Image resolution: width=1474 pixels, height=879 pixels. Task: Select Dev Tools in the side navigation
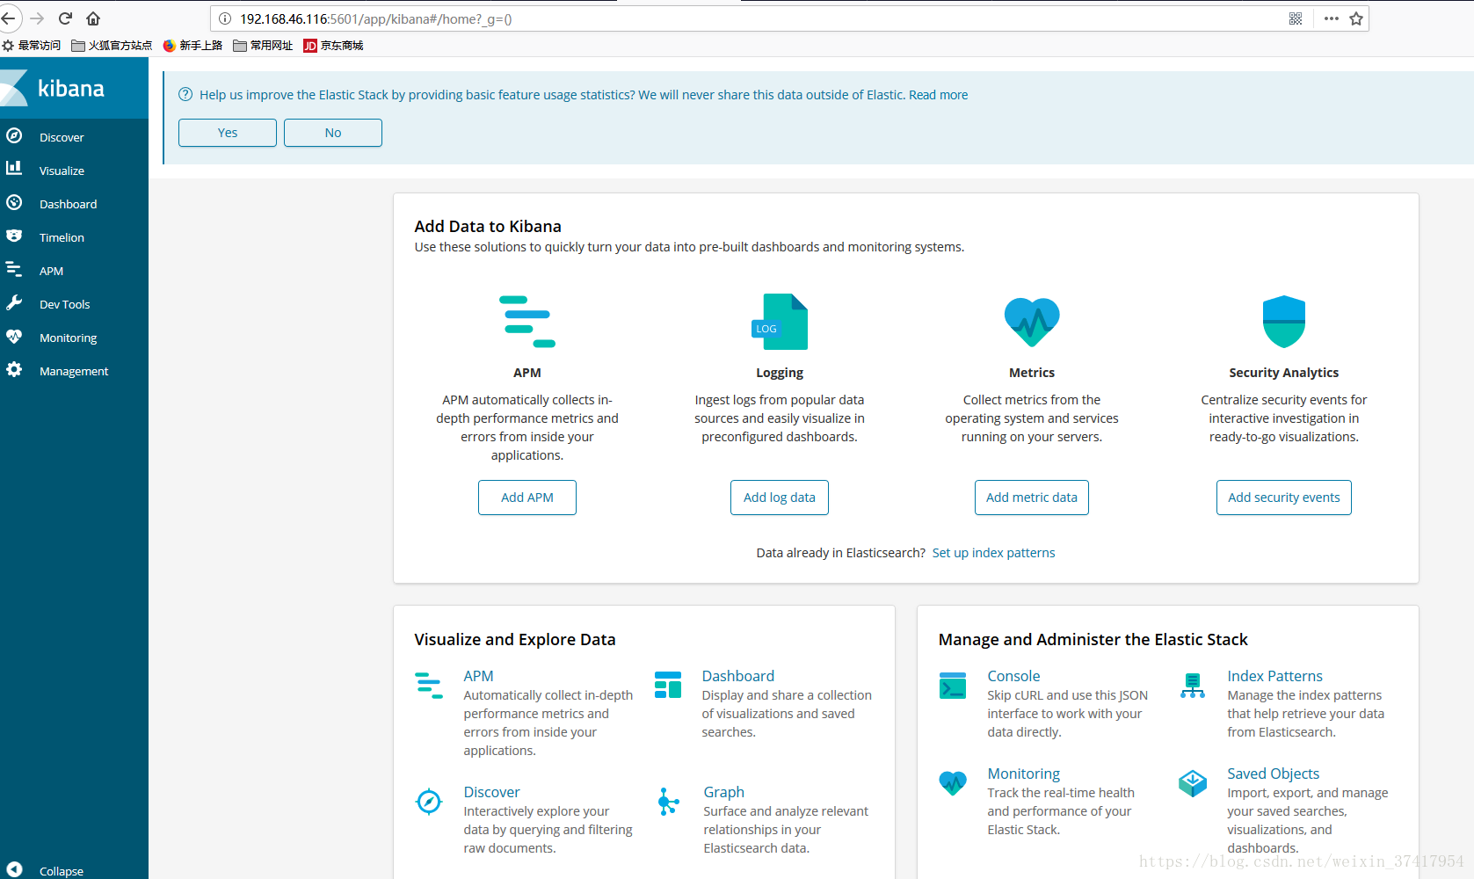[x=64, y=304]
